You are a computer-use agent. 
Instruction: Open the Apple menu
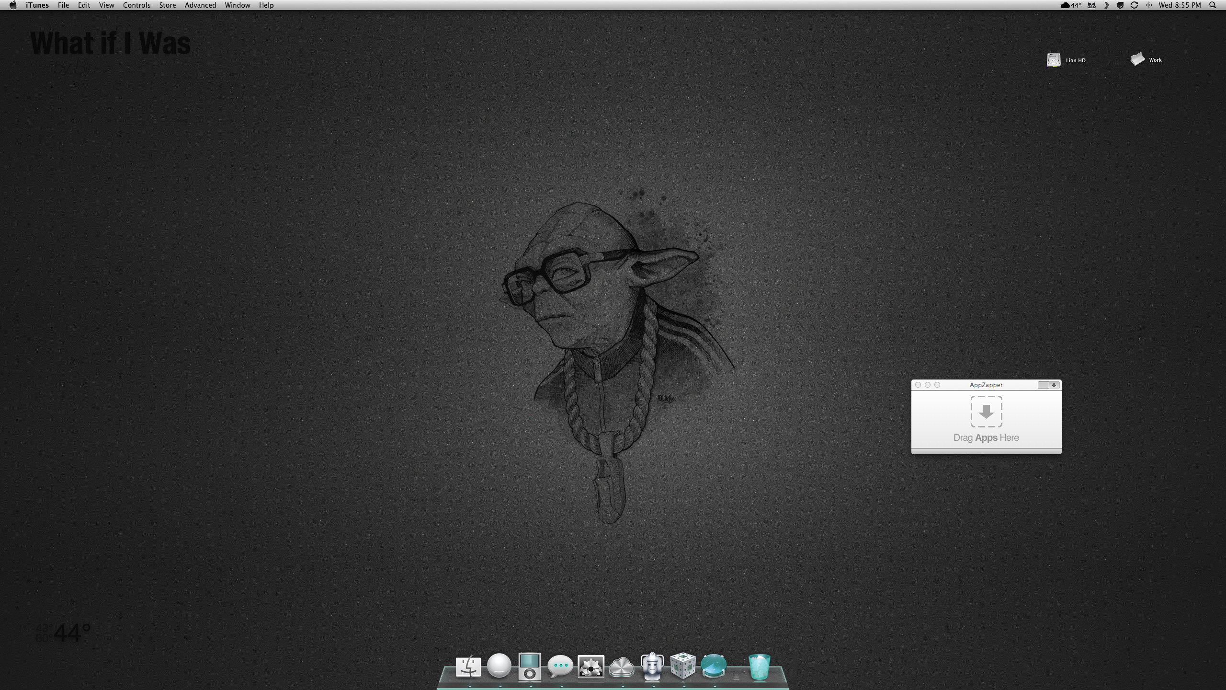click(x=13, y=5)
